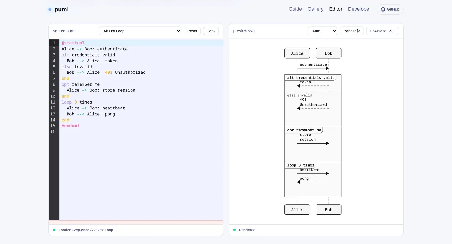Open the Developer page
Viewport: 452px width, 244px height.
[x=359, y=9]
